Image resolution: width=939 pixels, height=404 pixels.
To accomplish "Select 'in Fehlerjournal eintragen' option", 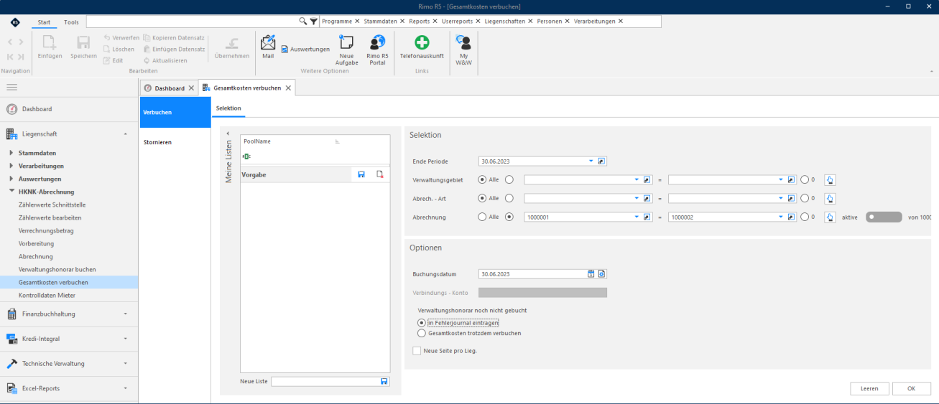I will (x=422, y=323).
